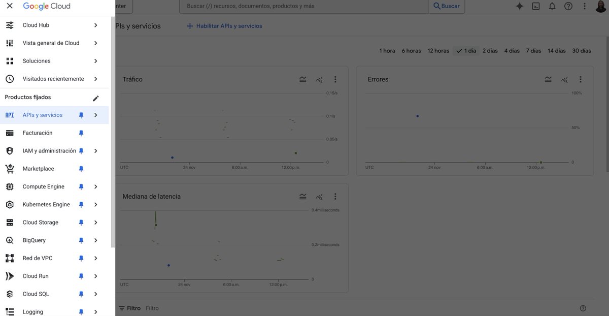609x316 pixels.
Task: Open notifications bell icon
Action: pyautogui.click(x=552, y=6)
